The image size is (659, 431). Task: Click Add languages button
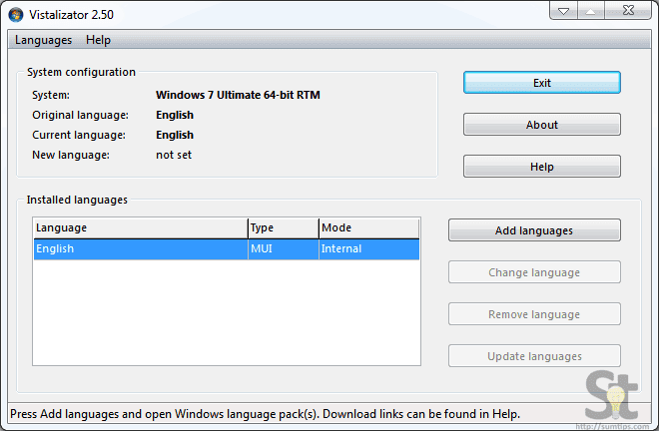point(534,230)
